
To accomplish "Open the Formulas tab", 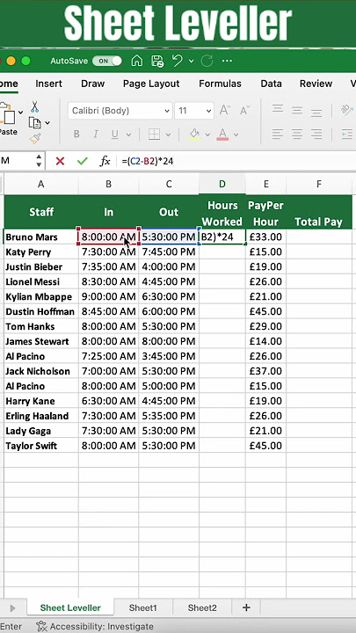I will pos(220,84).
